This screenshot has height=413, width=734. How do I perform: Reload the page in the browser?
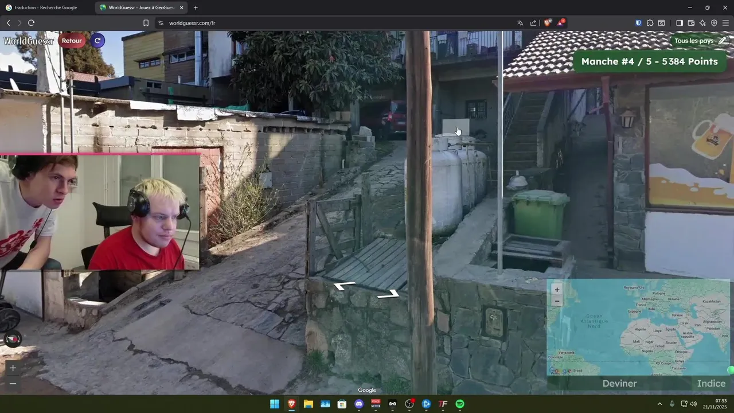pos(31,23)
